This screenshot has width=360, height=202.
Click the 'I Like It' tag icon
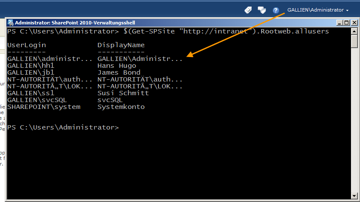pyautogui.click(x=248, y=10)
